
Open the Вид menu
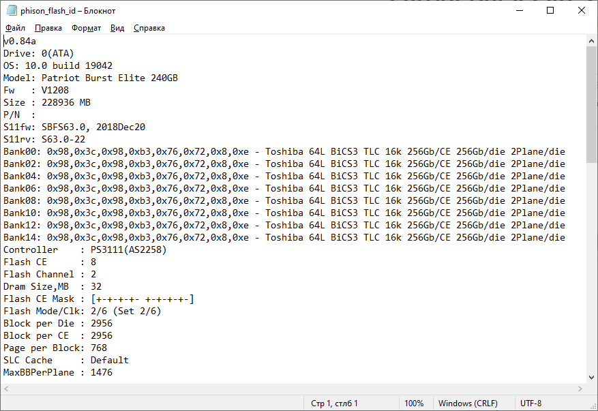click(x=117, y=28)
